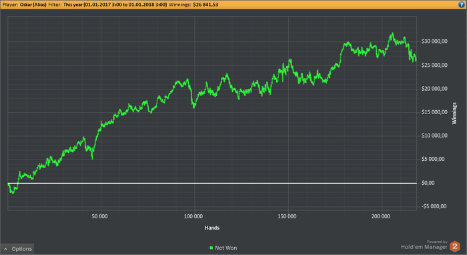The image size is (467, 255).
Task: Select the $0,00 axis label
Action: (x=428, y=183)
